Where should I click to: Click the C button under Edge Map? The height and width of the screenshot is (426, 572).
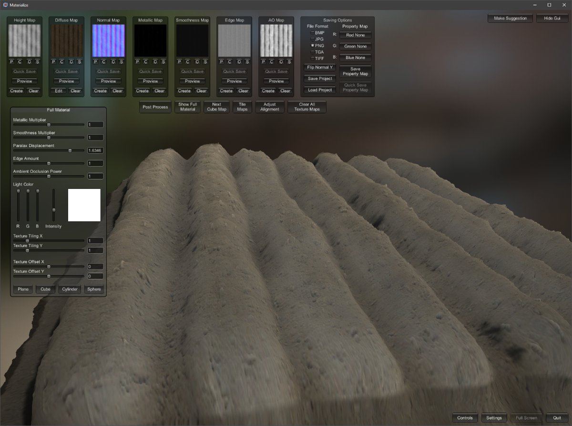[x=230, y=62]
